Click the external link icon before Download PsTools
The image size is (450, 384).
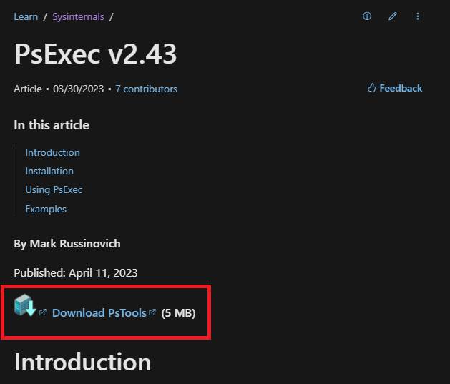coord(43,312)
